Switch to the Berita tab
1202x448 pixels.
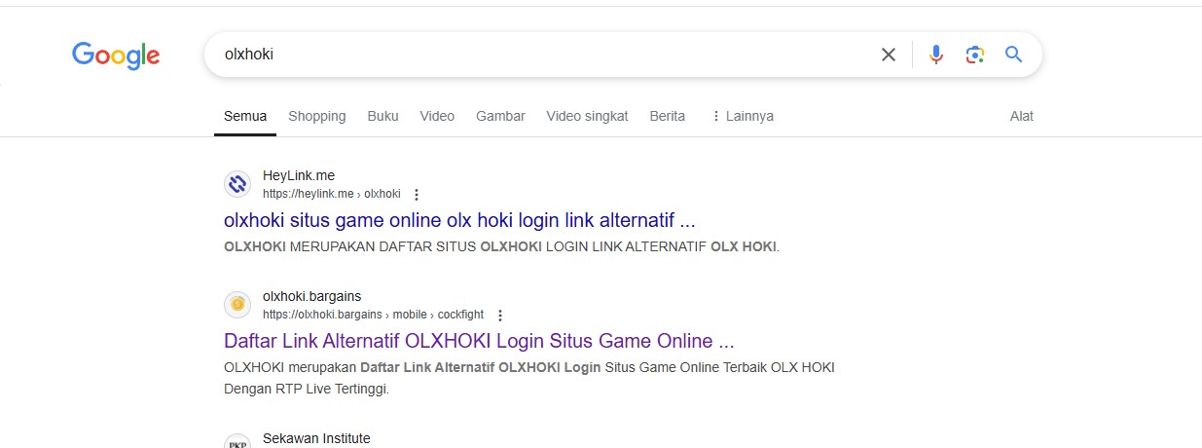[x=668, y=116]
